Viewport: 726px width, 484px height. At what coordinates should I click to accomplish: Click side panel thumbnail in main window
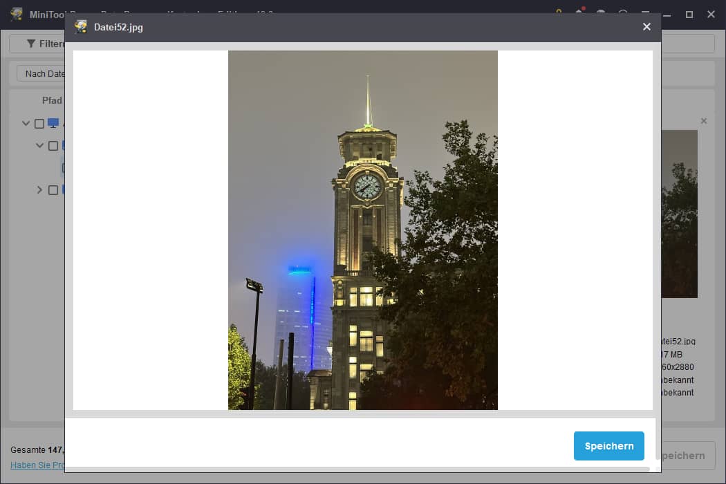click(x=679, y=214)
